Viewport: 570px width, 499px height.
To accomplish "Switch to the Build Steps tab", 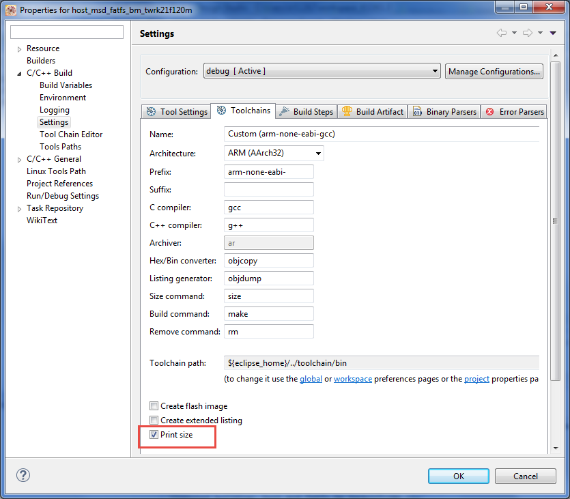I will (306, 111).
